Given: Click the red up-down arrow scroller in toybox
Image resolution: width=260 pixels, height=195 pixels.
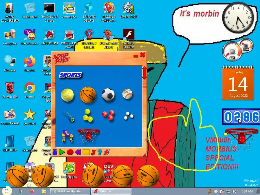Looking at the screenshot, I should (144, 73).
